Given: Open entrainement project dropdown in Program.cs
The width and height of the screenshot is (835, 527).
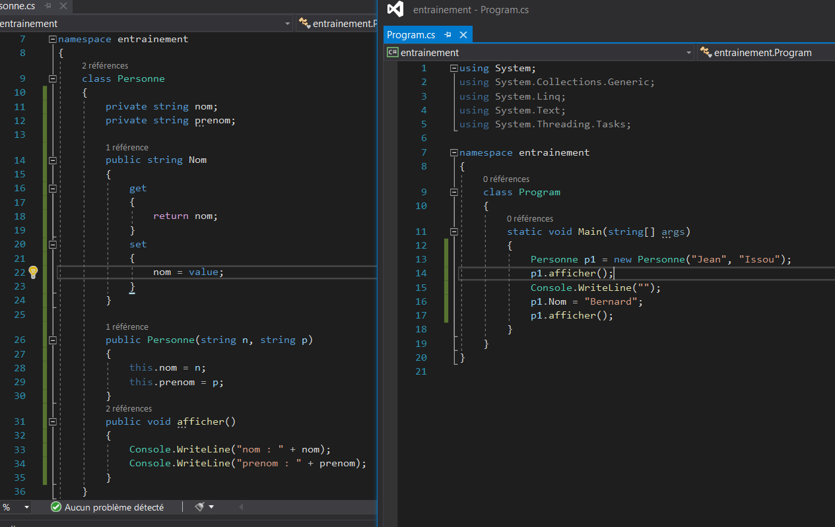Looking at the screenshot, I should (x=688, y=53).
